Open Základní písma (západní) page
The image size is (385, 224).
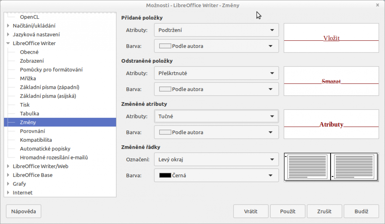50,87
